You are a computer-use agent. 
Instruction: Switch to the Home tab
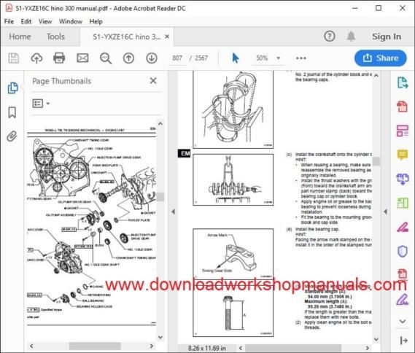pos(20,36)
